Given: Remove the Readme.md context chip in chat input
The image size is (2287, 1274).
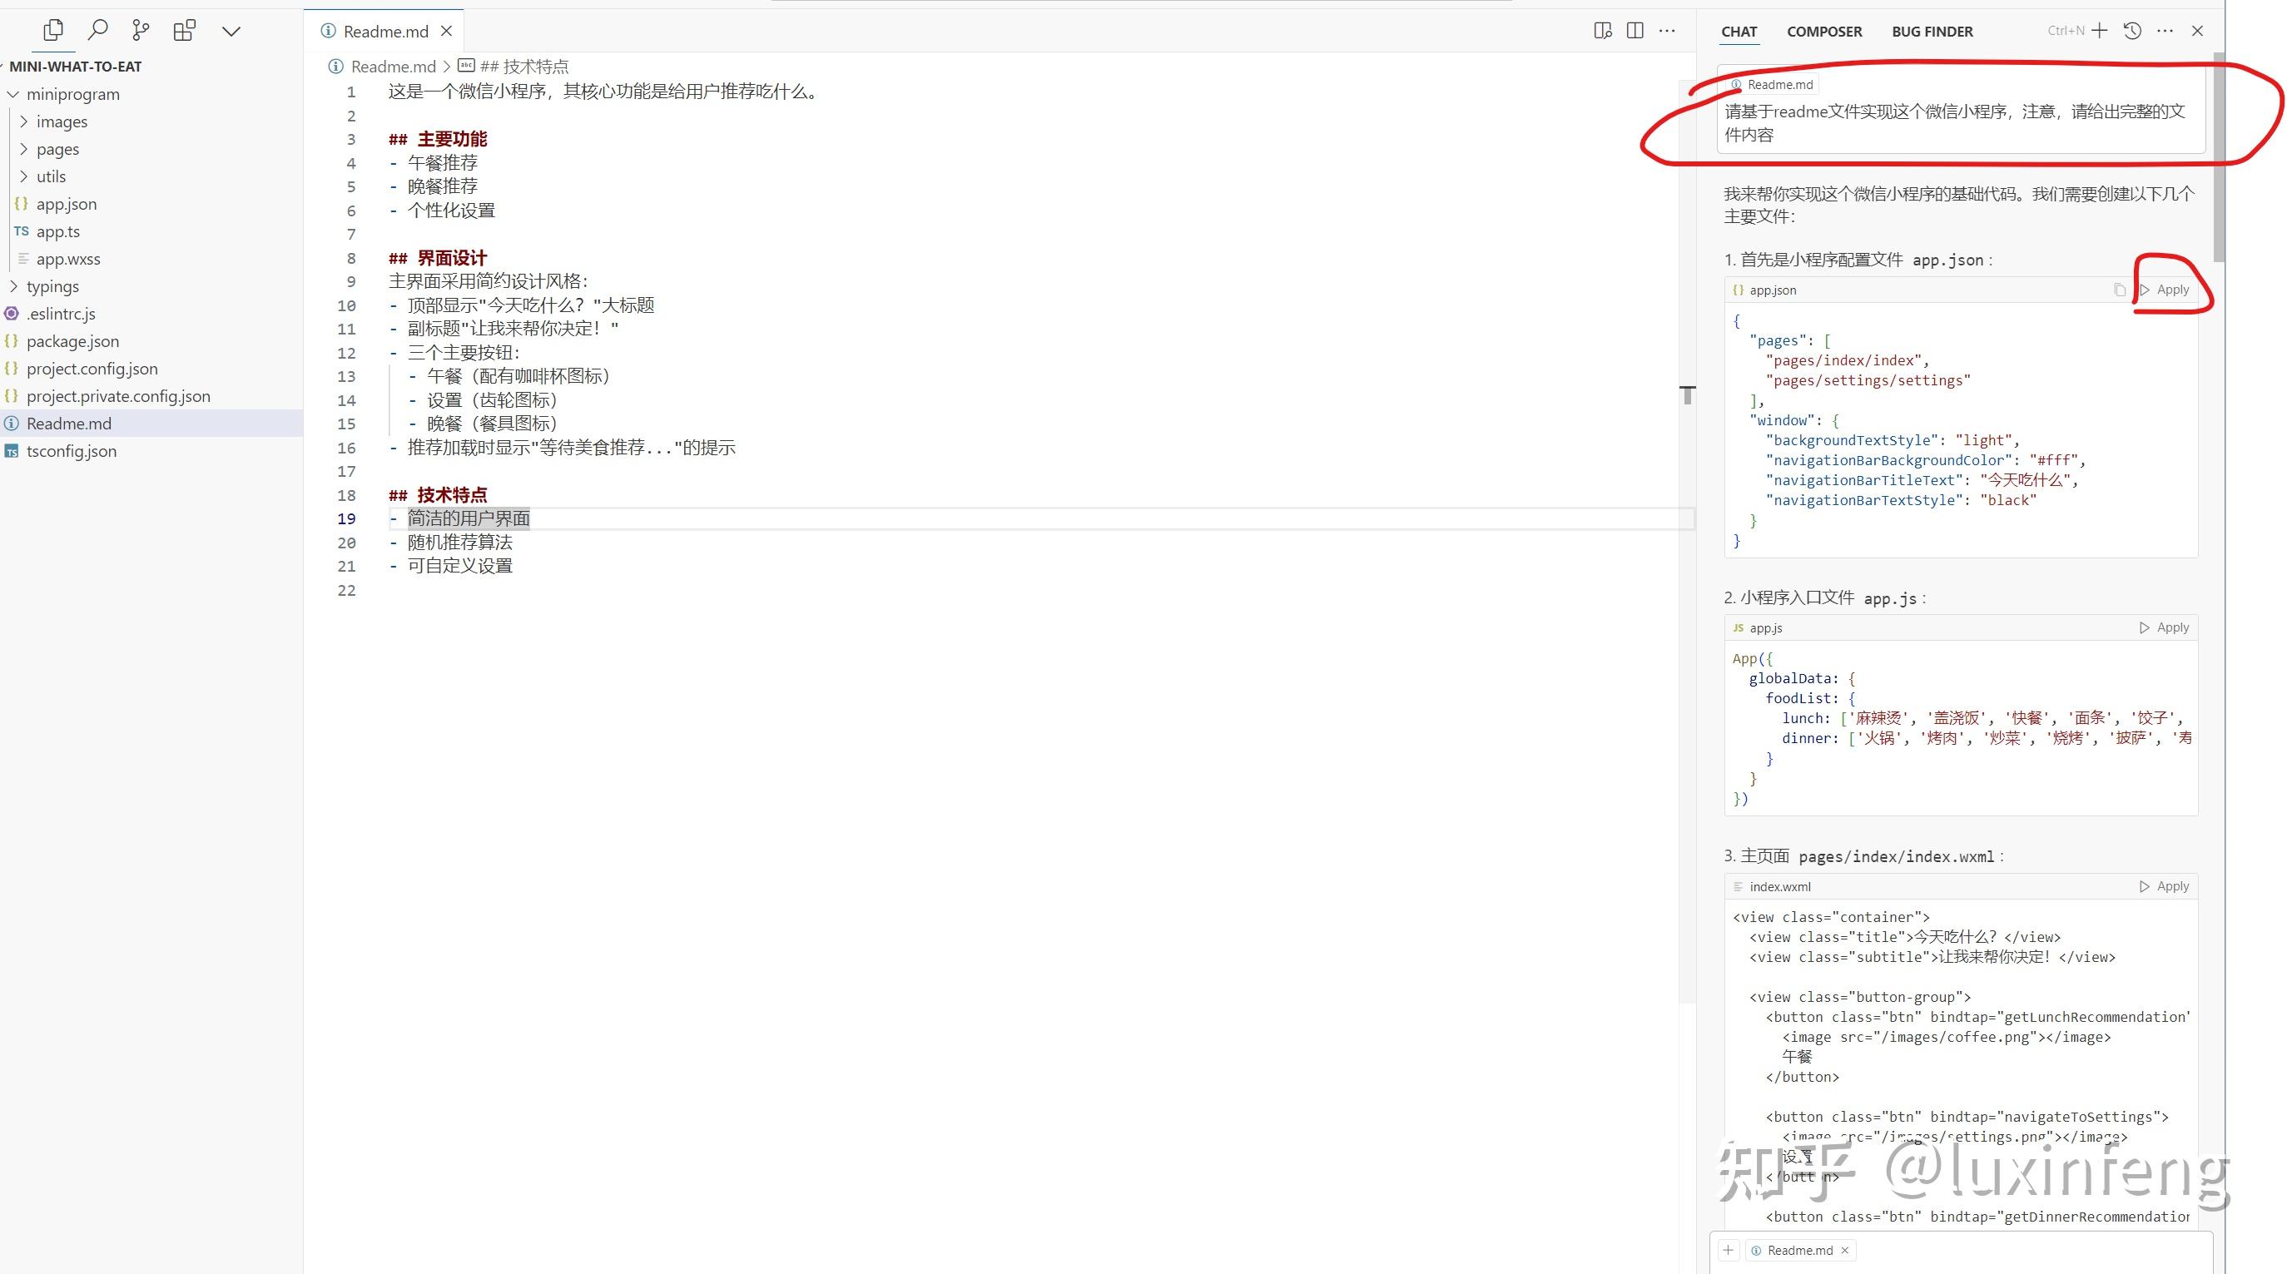Looking at the screenshot, I should pos(1845,1251).
